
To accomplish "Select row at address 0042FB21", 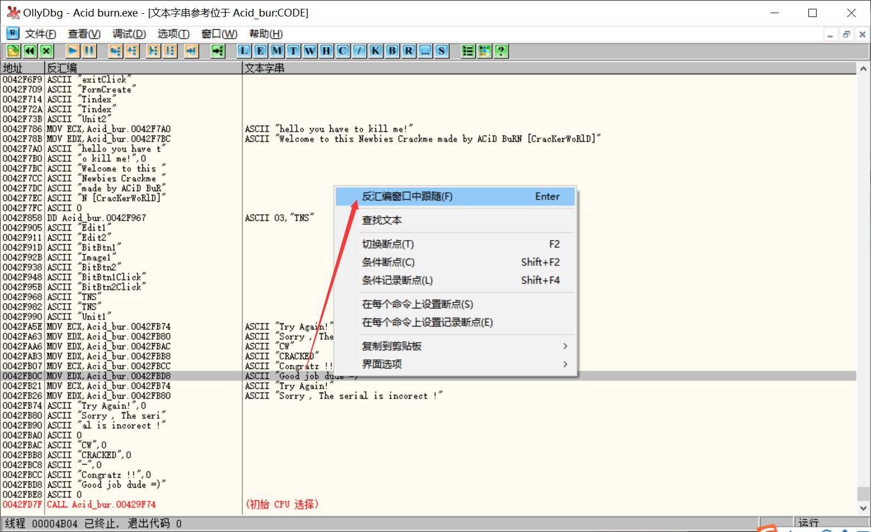I will pyautogui.click(x=428, y=386).
